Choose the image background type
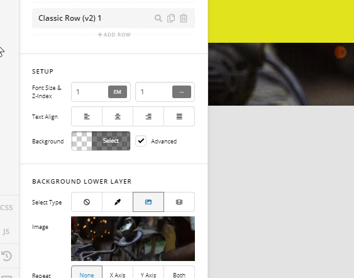Image resolution: width=354 pixels, height=278 pixels. [x=148, y=202]
